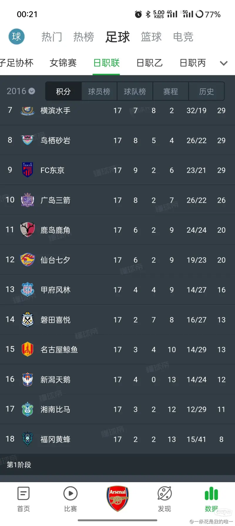
Task: Switch to the 球员榜 tab
Action: pos(99,91)
